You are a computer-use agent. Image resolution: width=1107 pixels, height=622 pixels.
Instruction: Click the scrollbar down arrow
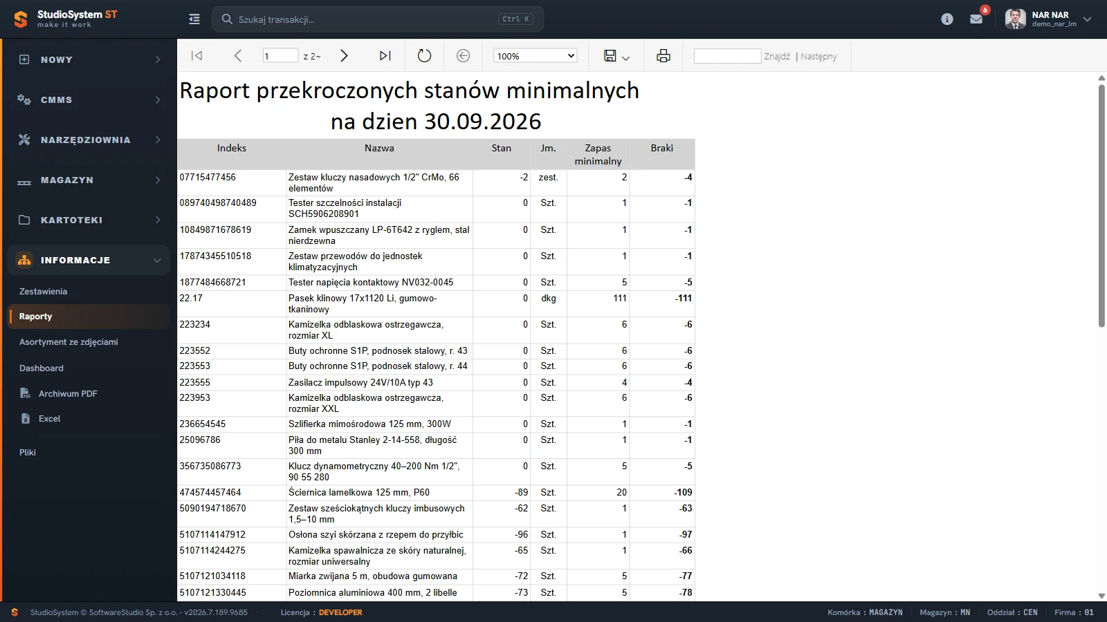(x=1101, y=596)
